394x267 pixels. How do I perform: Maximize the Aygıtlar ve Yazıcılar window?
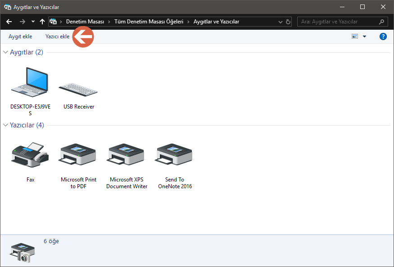coord(362,7)
